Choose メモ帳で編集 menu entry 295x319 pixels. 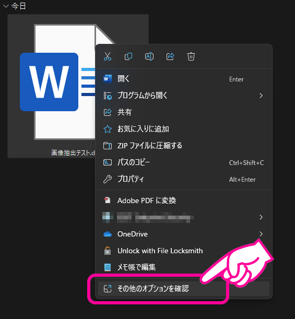[x=184, y=267]
